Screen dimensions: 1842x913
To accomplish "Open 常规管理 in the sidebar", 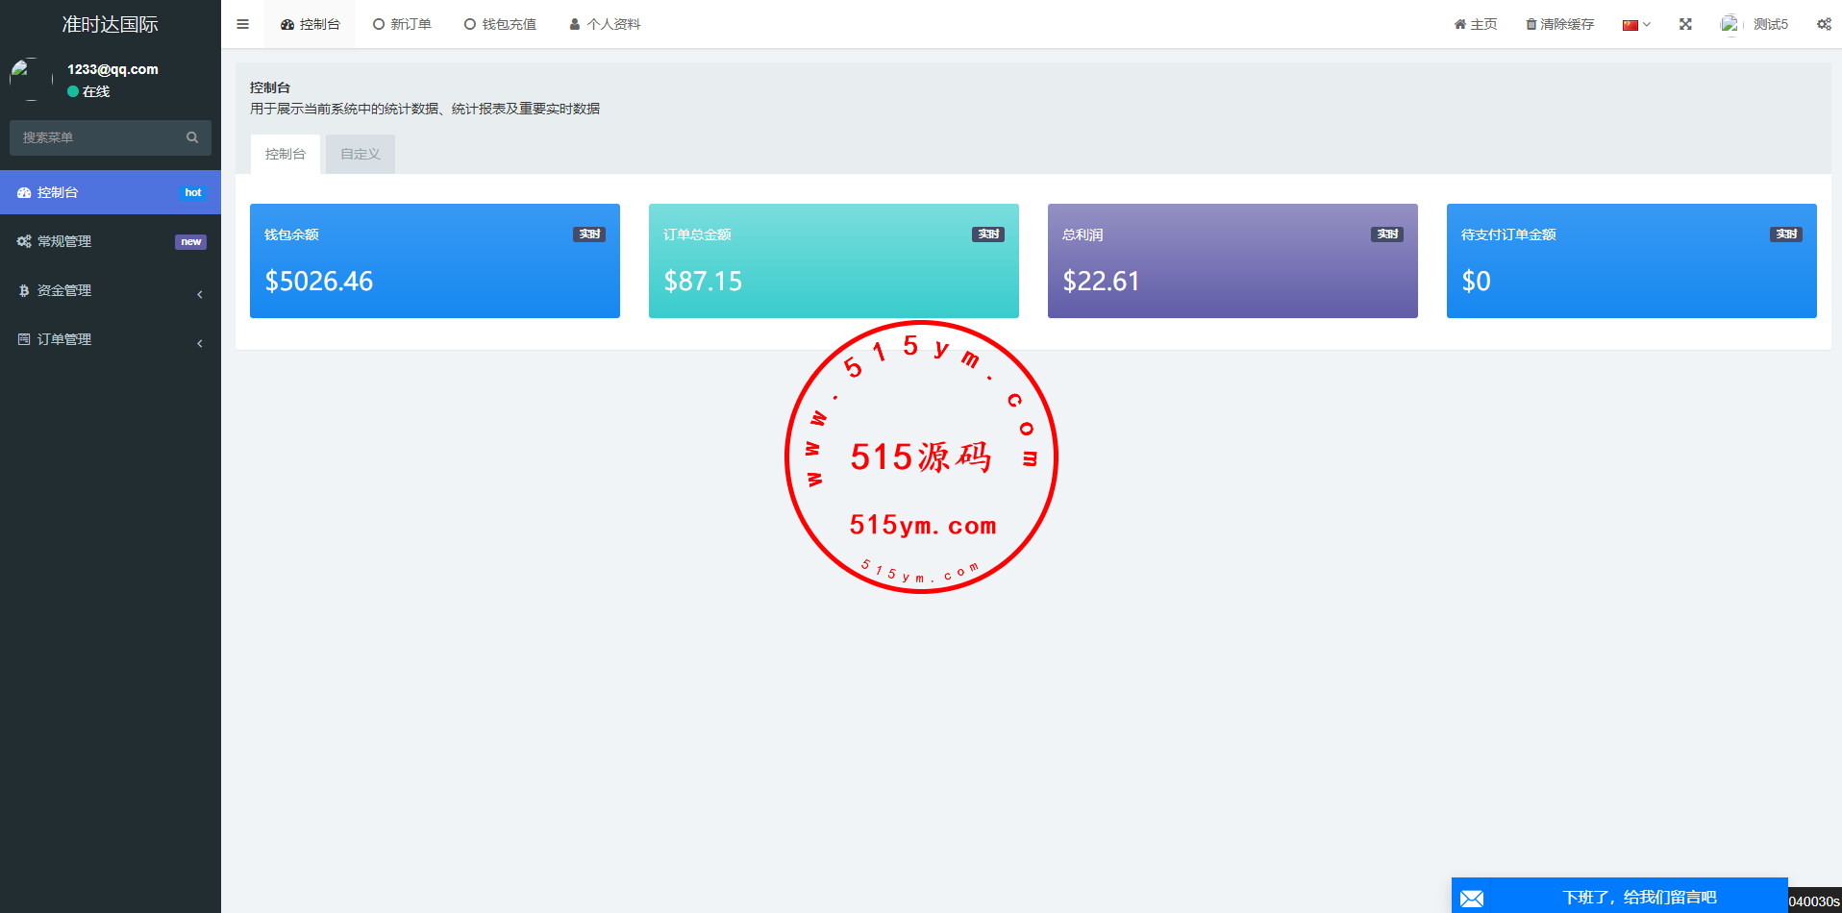I will click(x=111, y=241).
